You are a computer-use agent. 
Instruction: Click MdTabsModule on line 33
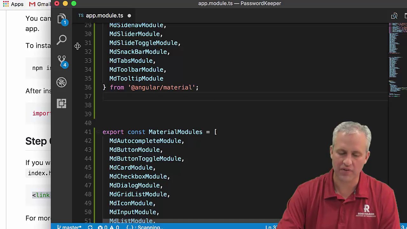[x=131, y=61]
